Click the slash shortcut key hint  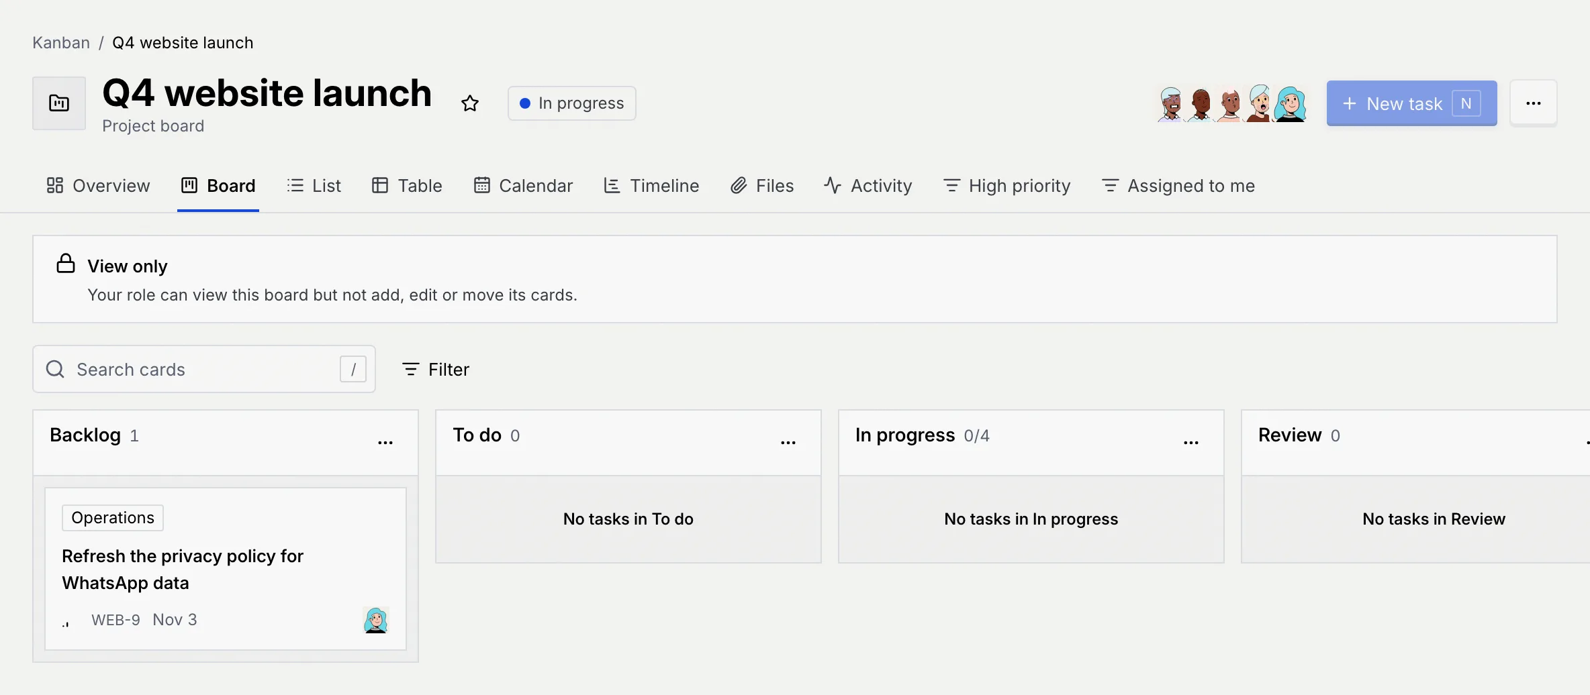[x=353, y=369]
